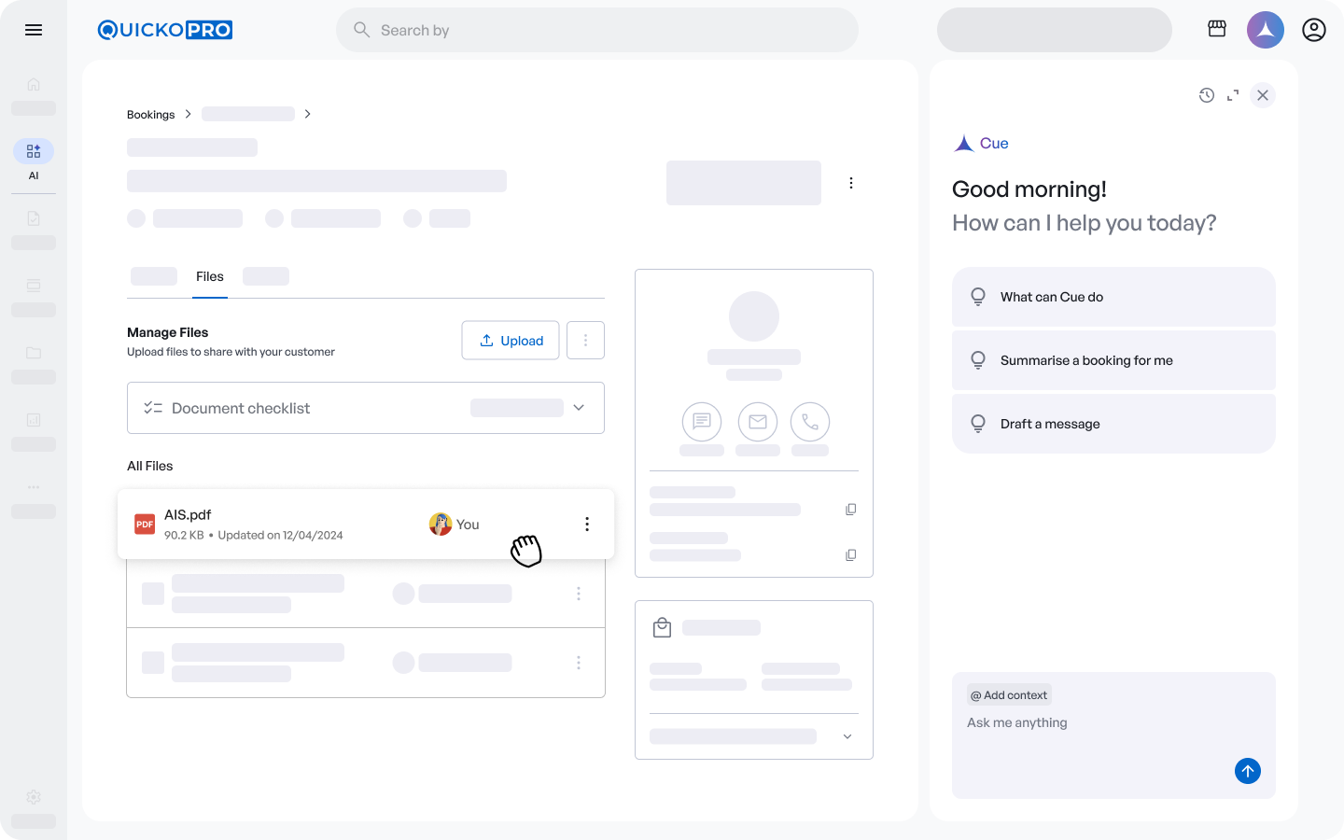Screen dimensions: 1344x840
Task: Open more options next to Upload
Action: tap(585, 341)
